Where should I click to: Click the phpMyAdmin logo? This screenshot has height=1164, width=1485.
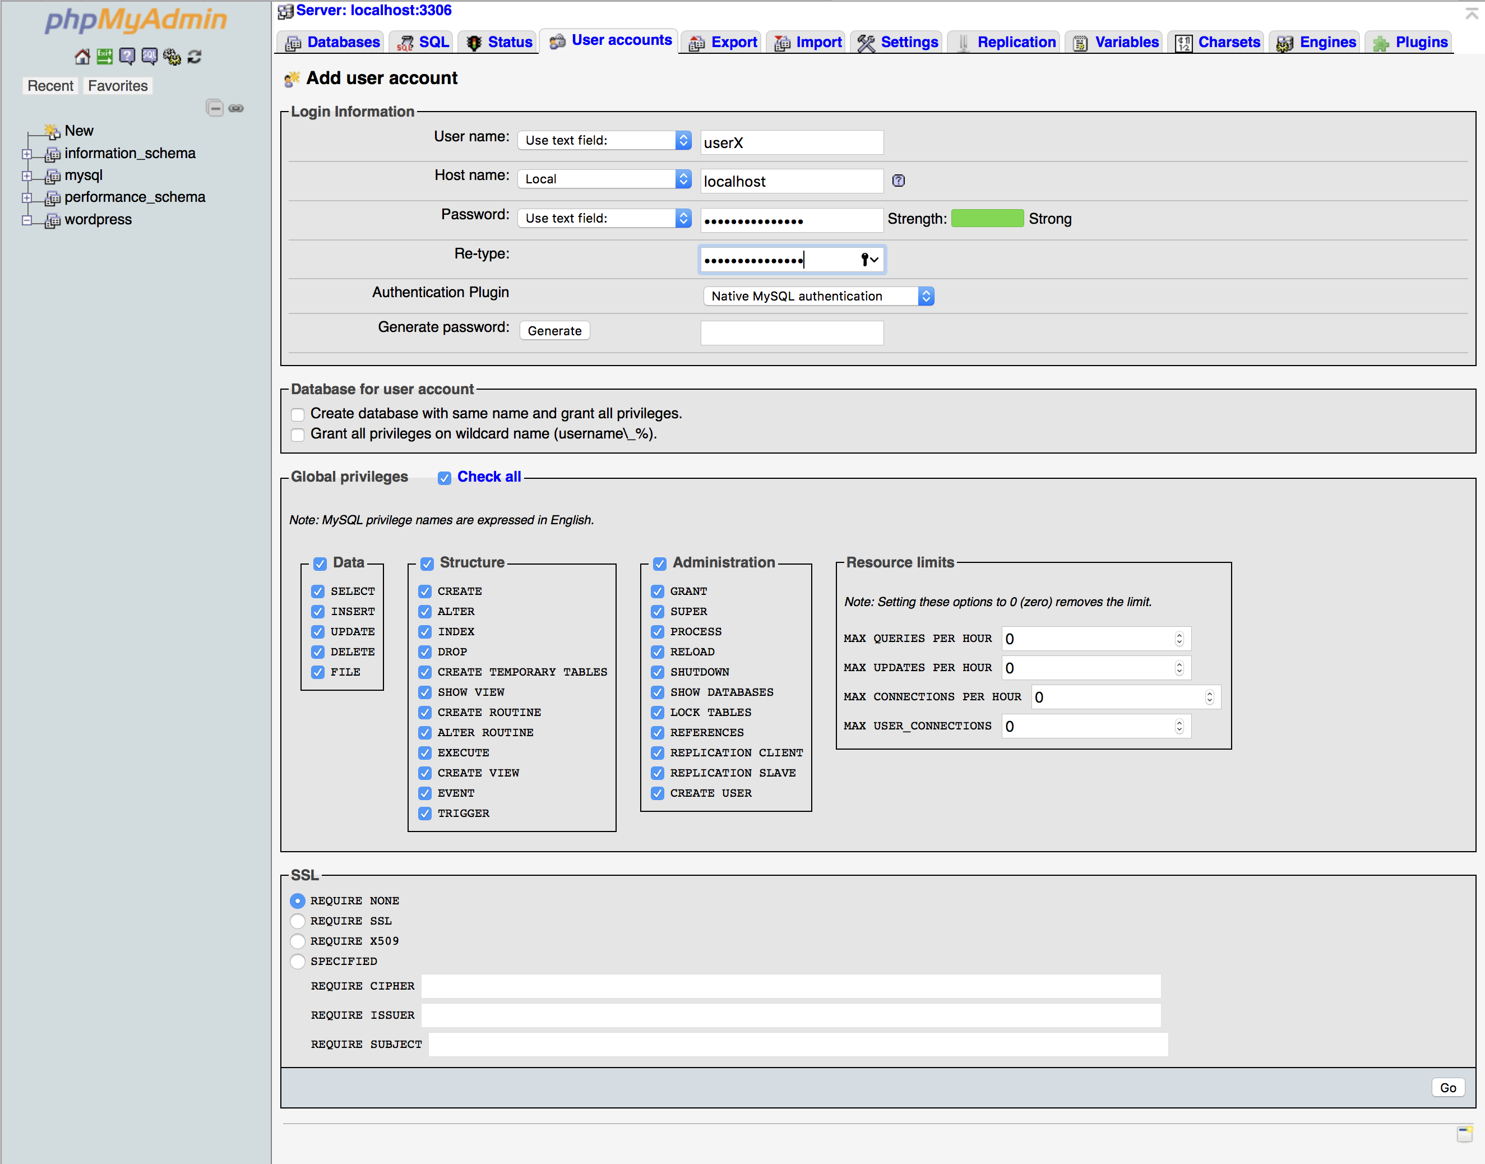[x=136, y=20]
